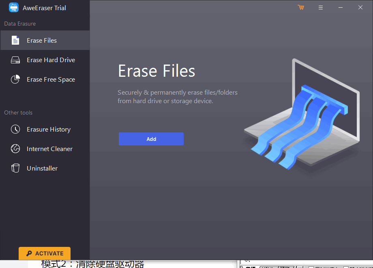Open Erasure History tool
The image size is (373, 268).
tap(45, 129)
